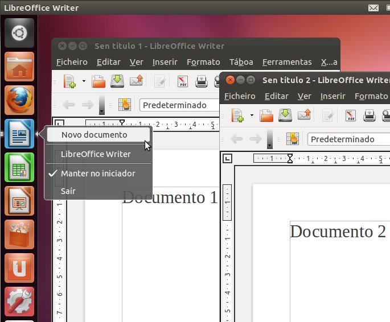Open Ver menu in Sen título 1
Viewport: 390px width, 322px height.
136,62
